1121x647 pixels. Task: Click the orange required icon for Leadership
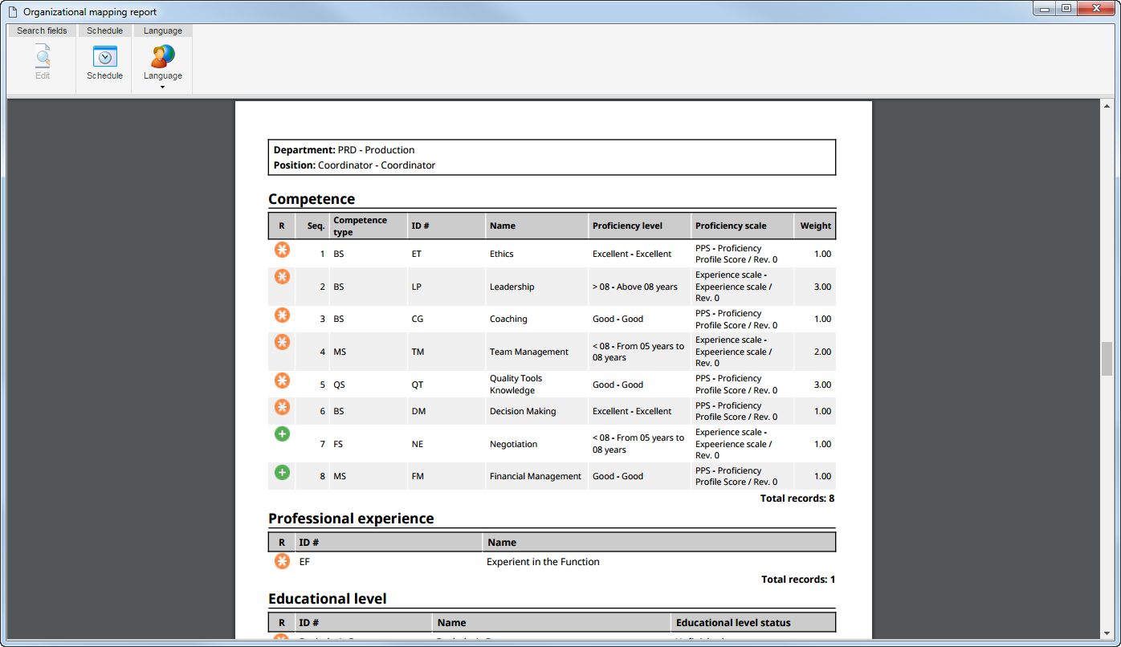(x=282, y=276)
